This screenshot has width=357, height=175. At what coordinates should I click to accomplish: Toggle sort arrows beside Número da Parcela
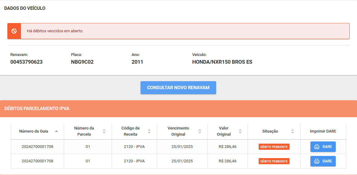(x=104, y=131)
